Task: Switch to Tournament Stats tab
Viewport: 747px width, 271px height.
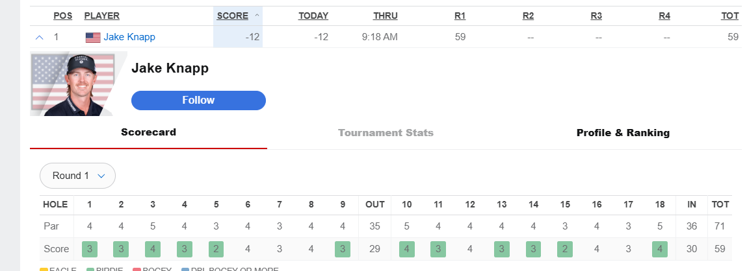Action: click(x=386, y=133)
